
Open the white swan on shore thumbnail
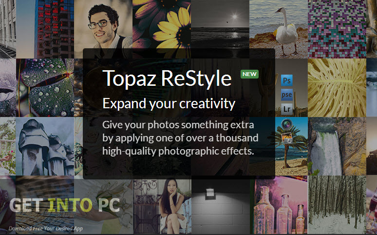click(x=279, y=29)
